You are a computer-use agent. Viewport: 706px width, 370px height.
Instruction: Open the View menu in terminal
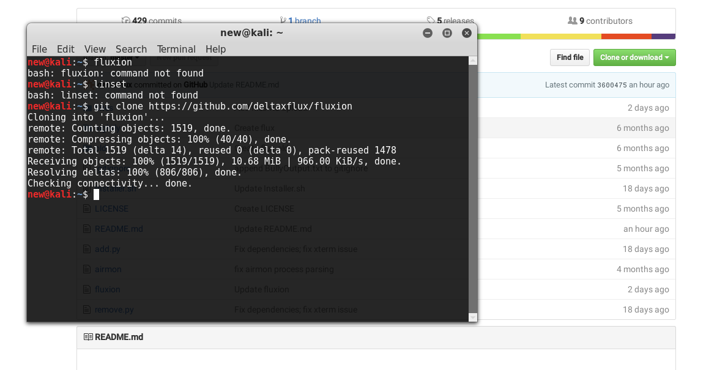click(95, 49)
